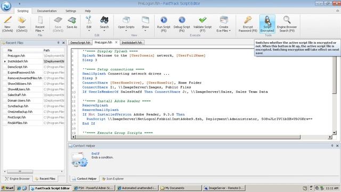The width and height of the screenshot is (341, 192).
Task: Run the script with Run Script
Action: (x=164, y=24)
